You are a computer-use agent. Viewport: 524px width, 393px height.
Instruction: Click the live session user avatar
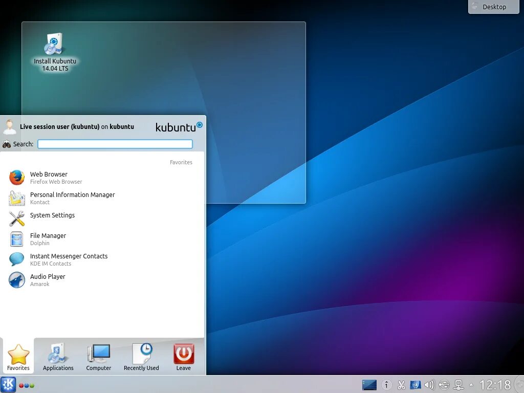(9, 127)
